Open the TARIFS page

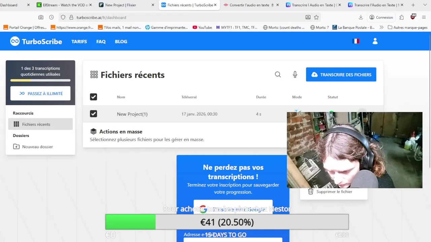pyautogui.click(x=79, y=42)
